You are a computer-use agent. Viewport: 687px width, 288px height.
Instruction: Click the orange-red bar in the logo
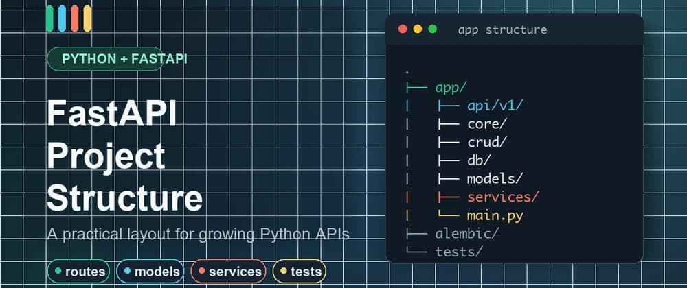click(x=74, y=19)
